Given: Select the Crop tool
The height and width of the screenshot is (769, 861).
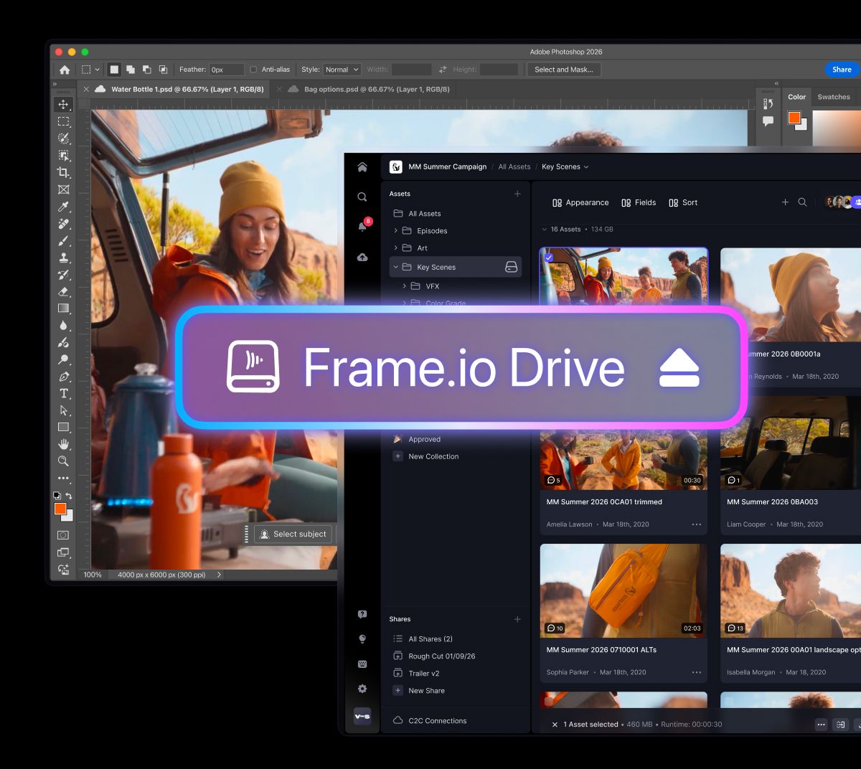Looking at the screenshot, I should click(63, 172).
